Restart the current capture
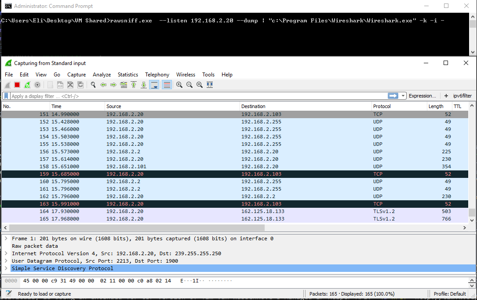This screenshot has height=300, width=477. coord(27,85)
